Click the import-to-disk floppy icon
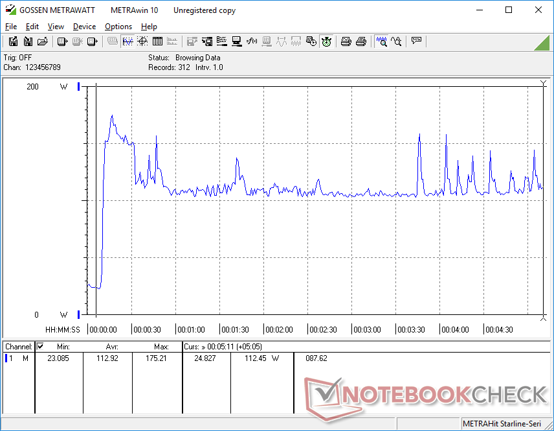The height and width of the screenshot is (431, 554). coord(28,41)
